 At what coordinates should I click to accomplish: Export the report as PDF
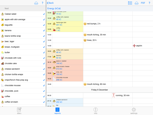click(x=143, y=3)
